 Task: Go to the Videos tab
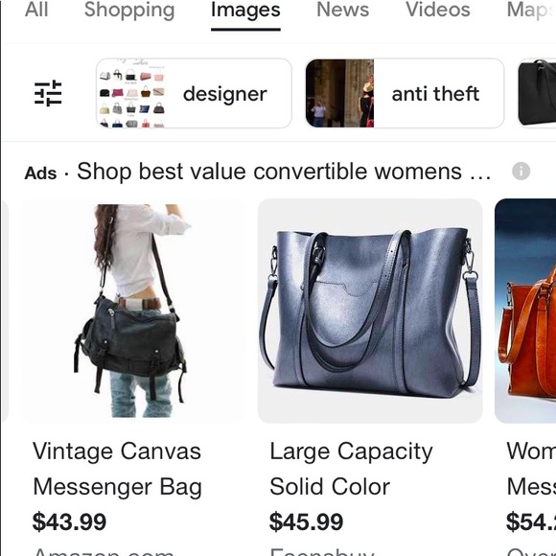(x=437, y=10)
